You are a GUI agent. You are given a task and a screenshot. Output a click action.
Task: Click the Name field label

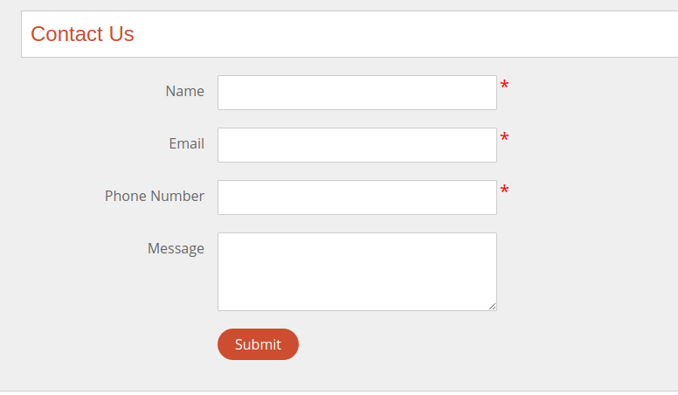pyautogui.click(x=184, y=91)
